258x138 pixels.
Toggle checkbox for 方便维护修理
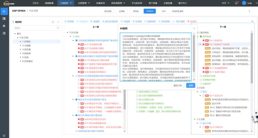201,80
